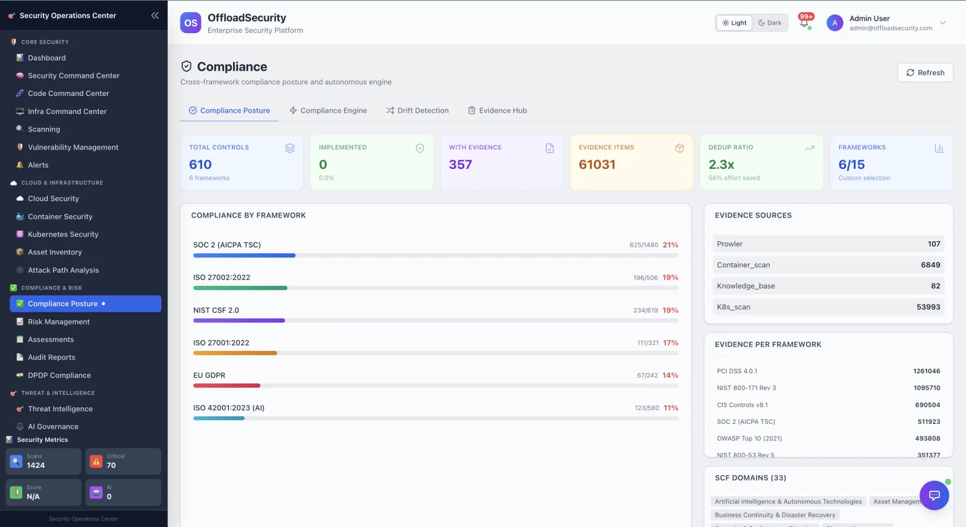Click the NIST CSF 2.0 framework label
The width and height of the screenshot is (966, 527).
pyautogui.click(x=216, y=311)
